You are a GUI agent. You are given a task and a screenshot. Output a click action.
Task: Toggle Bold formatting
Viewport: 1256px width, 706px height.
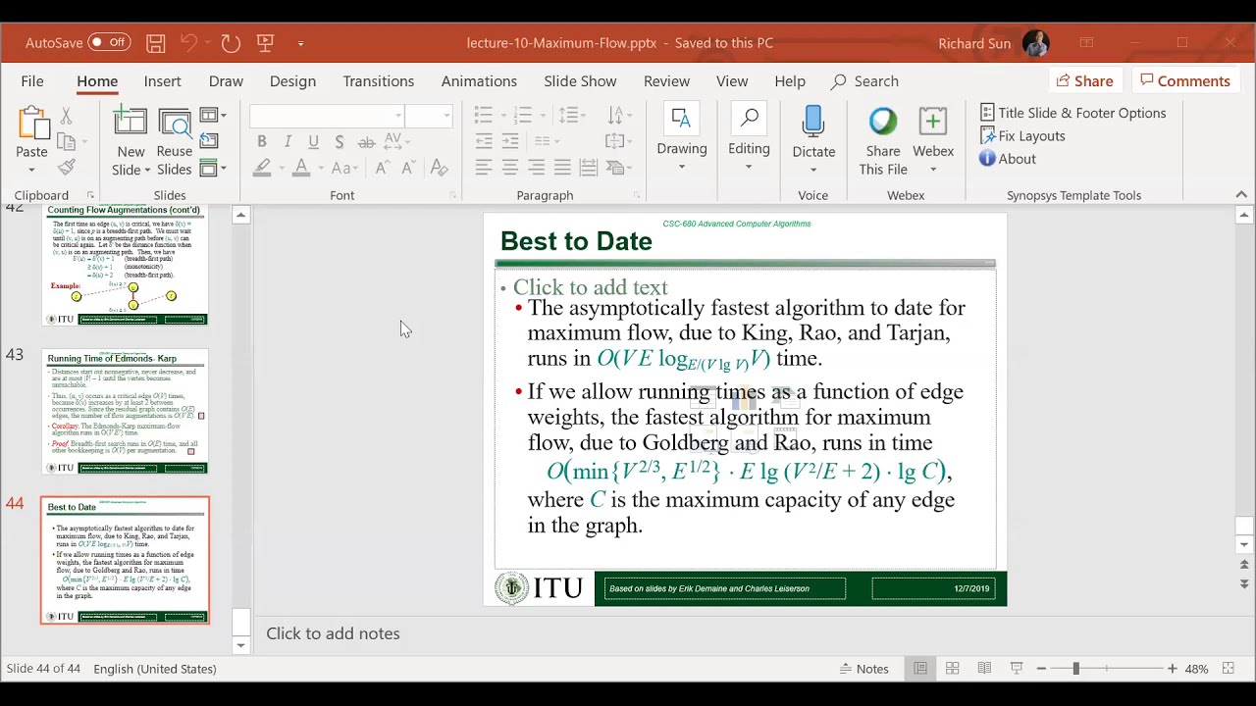[262, 142]
